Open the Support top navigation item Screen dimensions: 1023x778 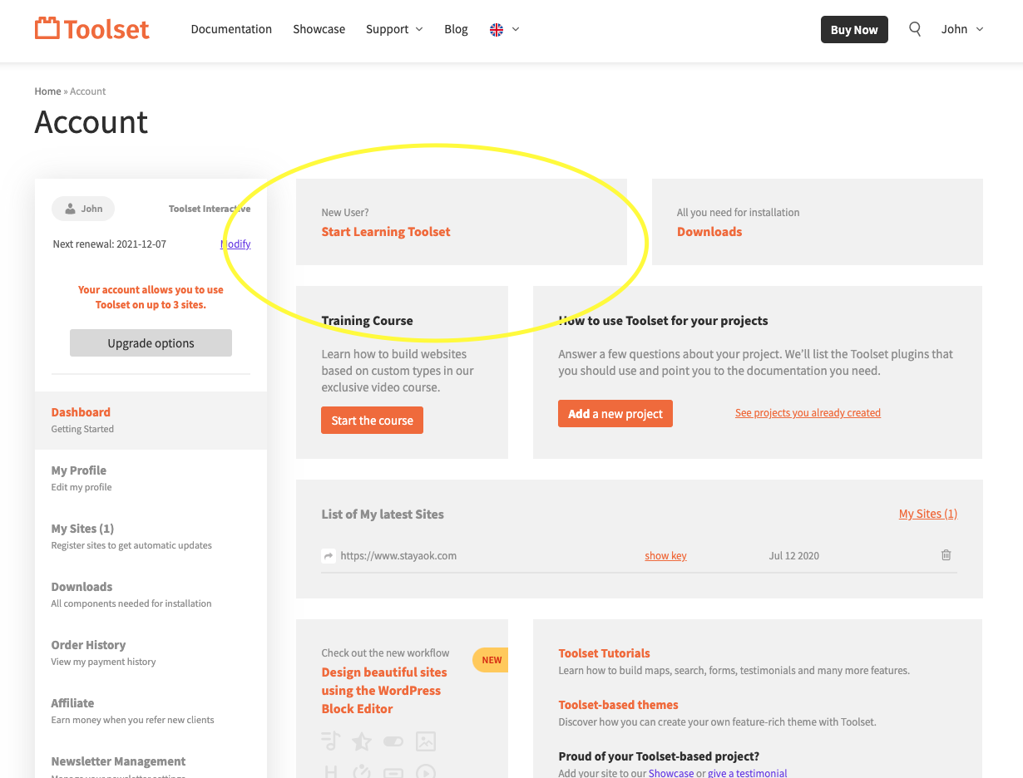(x=387, y=29)
